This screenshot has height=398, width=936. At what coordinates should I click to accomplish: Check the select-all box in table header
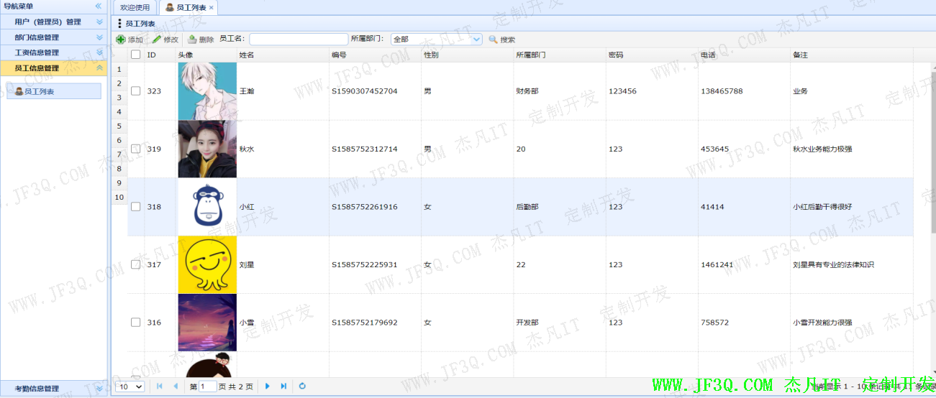tap(136, 55)
